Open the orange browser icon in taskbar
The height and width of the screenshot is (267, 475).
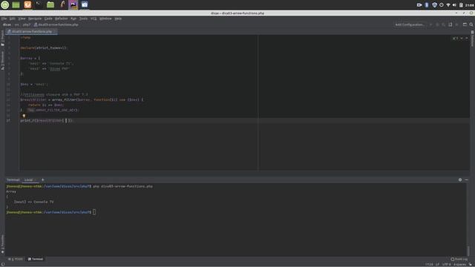point(27,4)
